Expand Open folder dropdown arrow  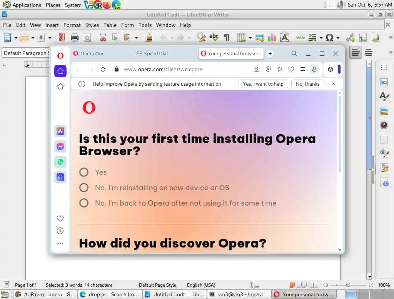tap(33, 38)
